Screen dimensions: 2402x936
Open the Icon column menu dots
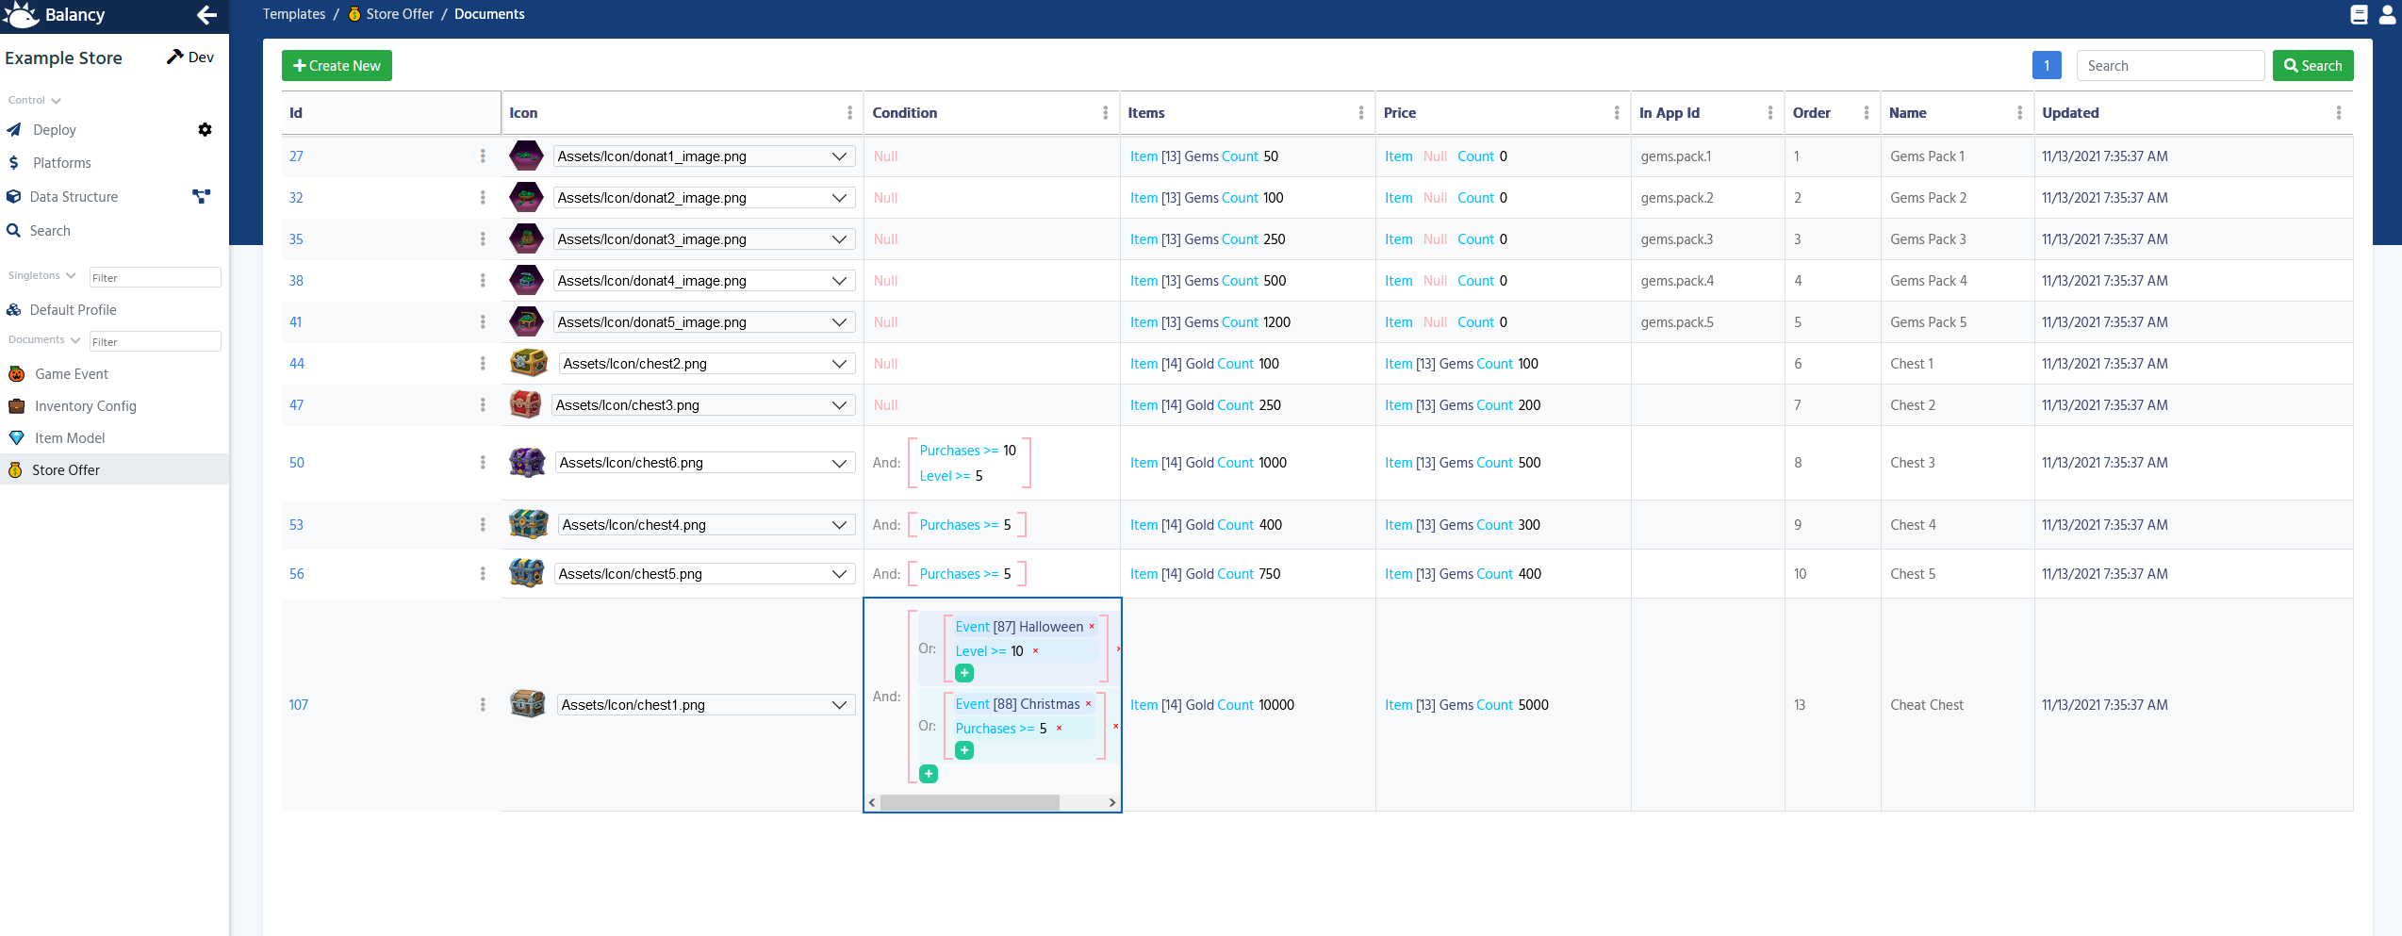(x=849, y=113)
